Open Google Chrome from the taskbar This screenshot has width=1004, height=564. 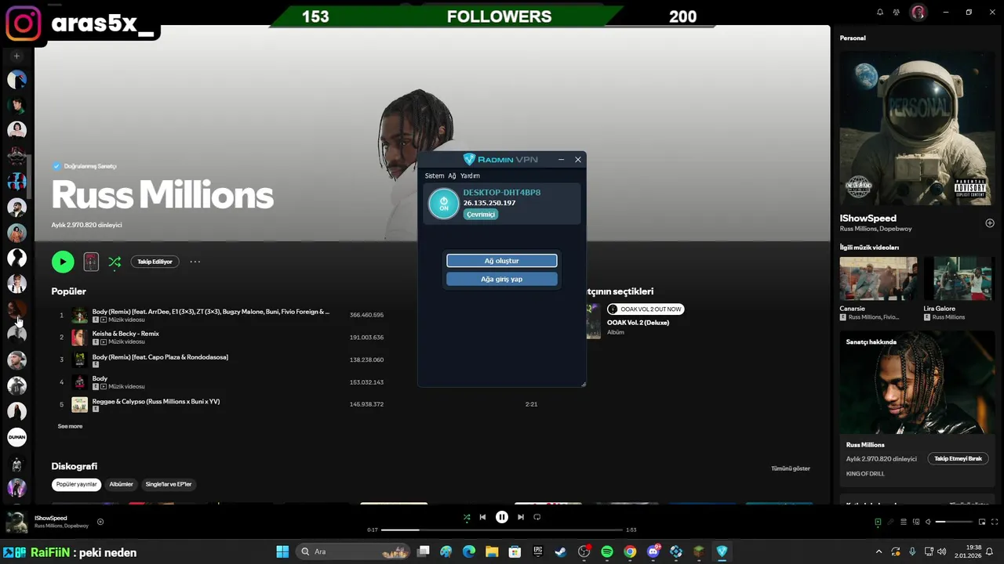pos(630,551)
